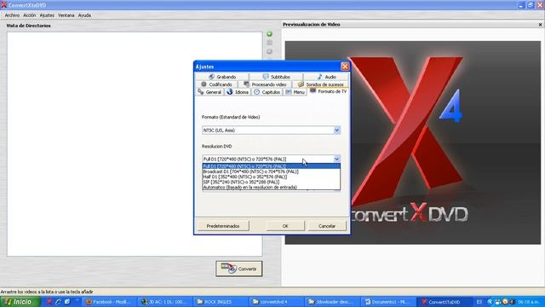Viewport: 545px width, 307px height.
Task: Click the taskbar clock 06:18 a.m.
Action: pos(528,302)
